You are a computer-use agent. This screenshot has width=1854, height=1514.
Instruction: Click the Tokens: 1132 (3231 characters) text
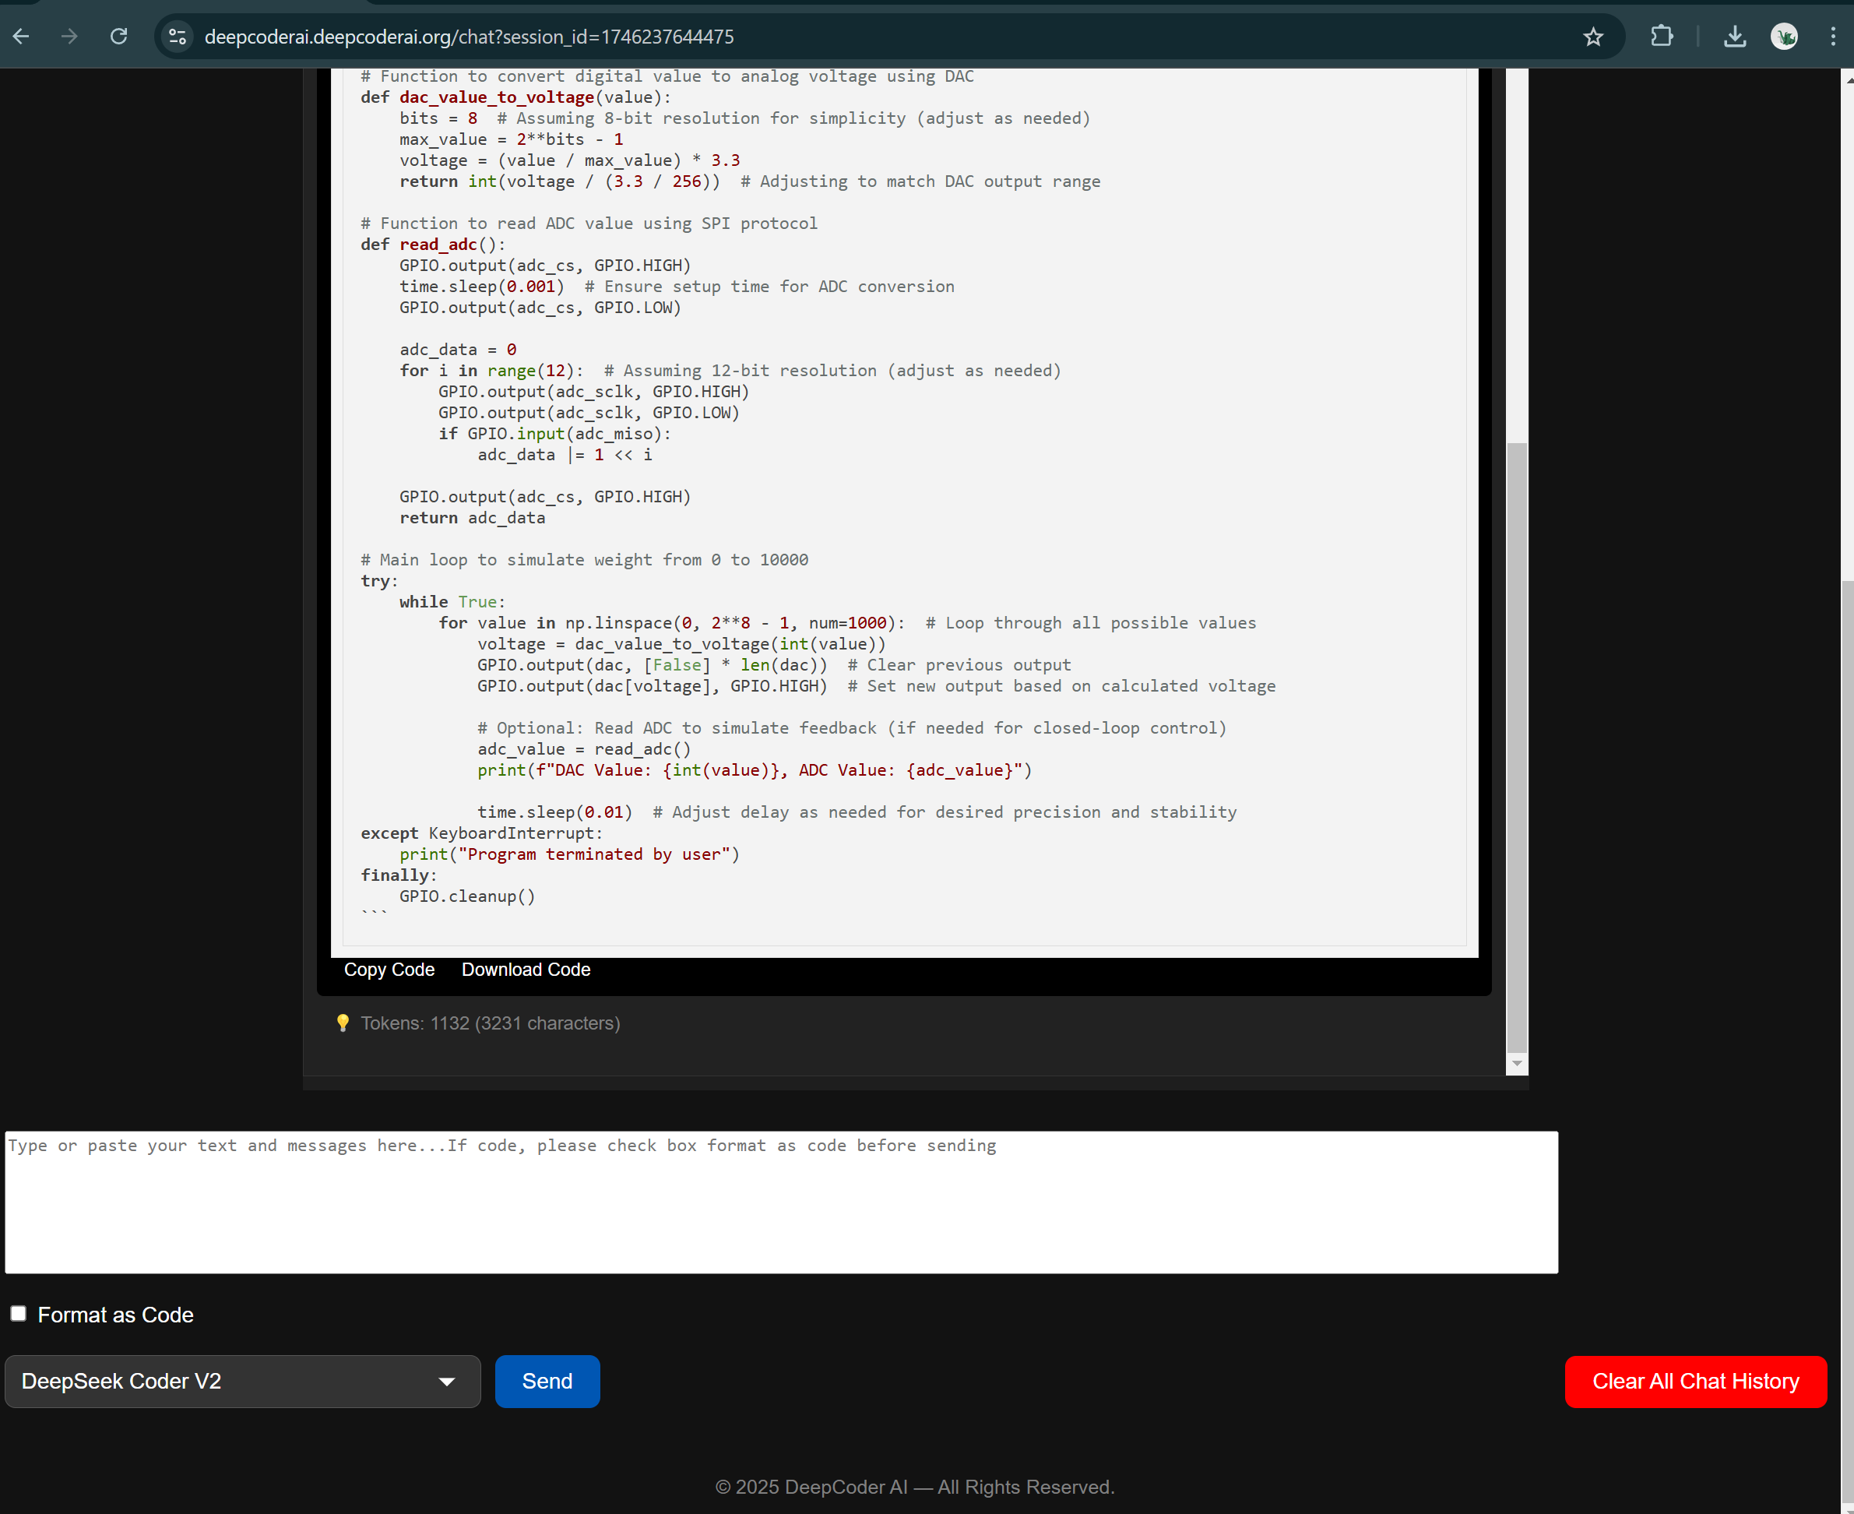[491, 1023]
